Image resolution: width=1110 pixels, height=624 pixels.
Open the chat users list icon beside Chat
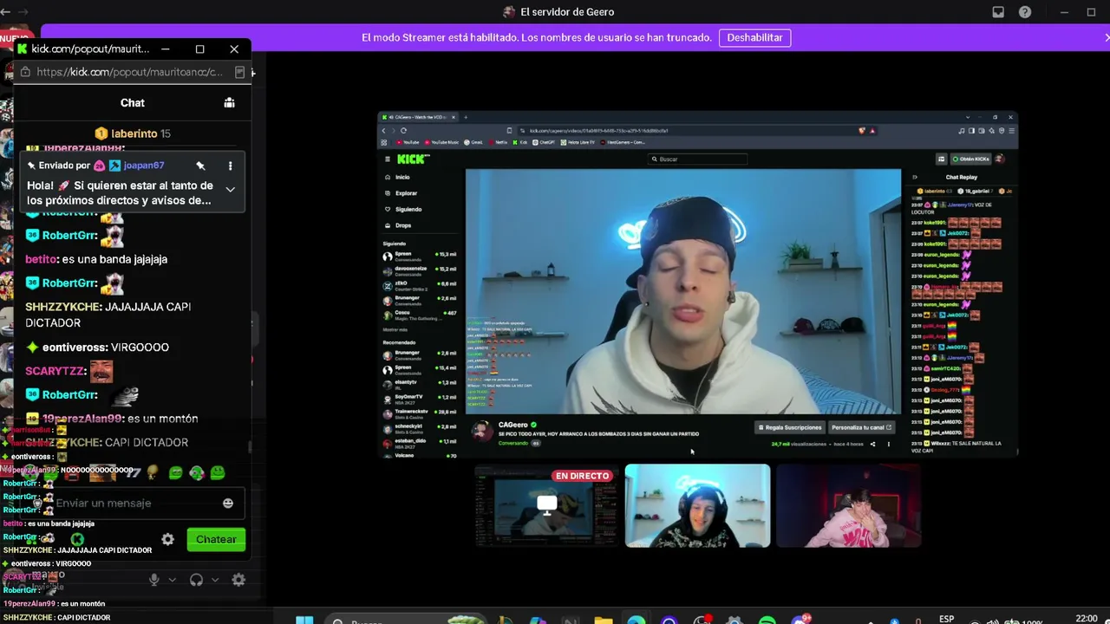(x=229, y=102)
